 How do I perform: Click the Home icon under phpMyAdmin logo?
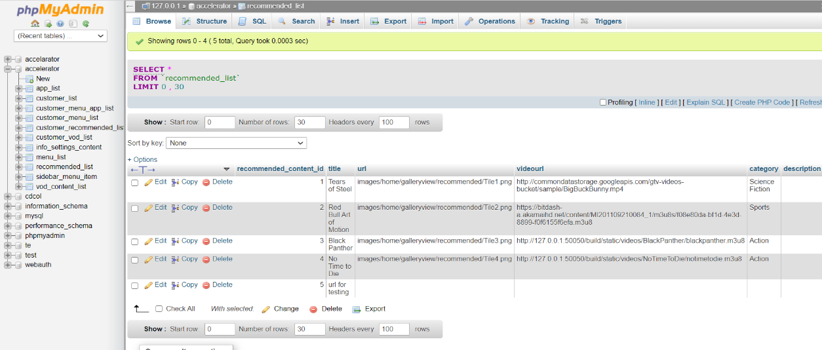(35, 24)
